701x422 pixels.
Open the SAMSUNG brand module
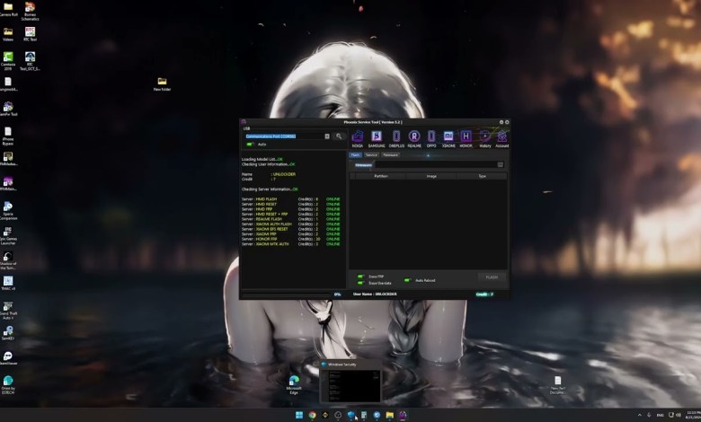[377, 138]
